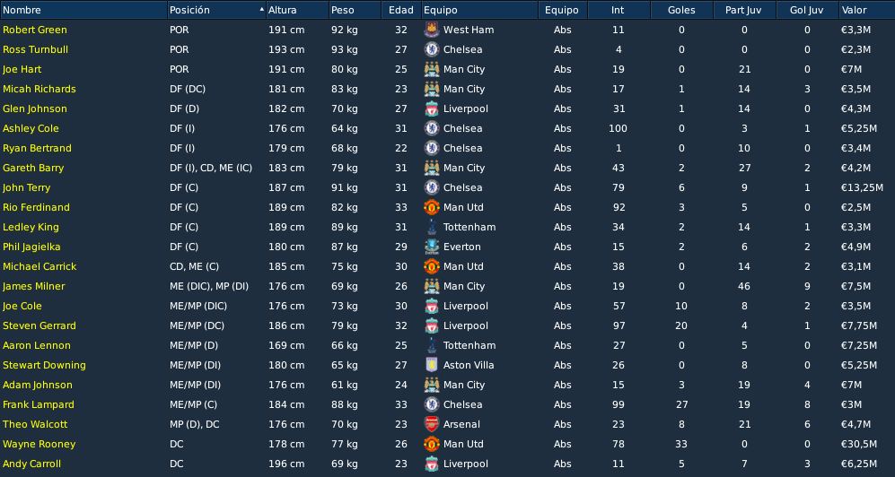Open player Wayne Rooney
Image resolution: width=895 pixels, height=477 pixels.
[x=39, y=444]
